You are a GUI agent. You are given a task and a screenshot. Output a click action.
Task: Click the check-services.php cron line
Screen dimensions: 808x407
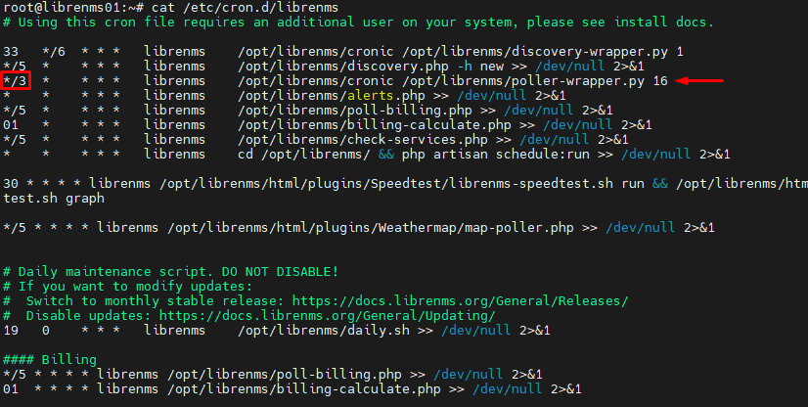(315, 140)
